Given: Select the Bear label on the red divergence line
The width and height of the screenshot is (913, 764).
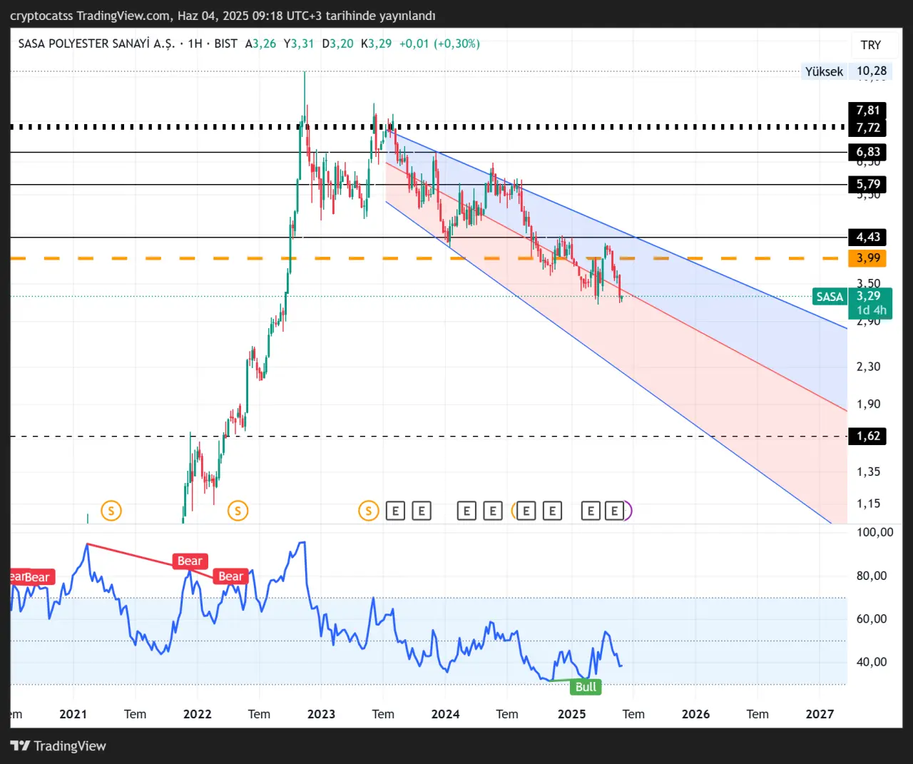Looking at the screenshot, I should [190, 561].
